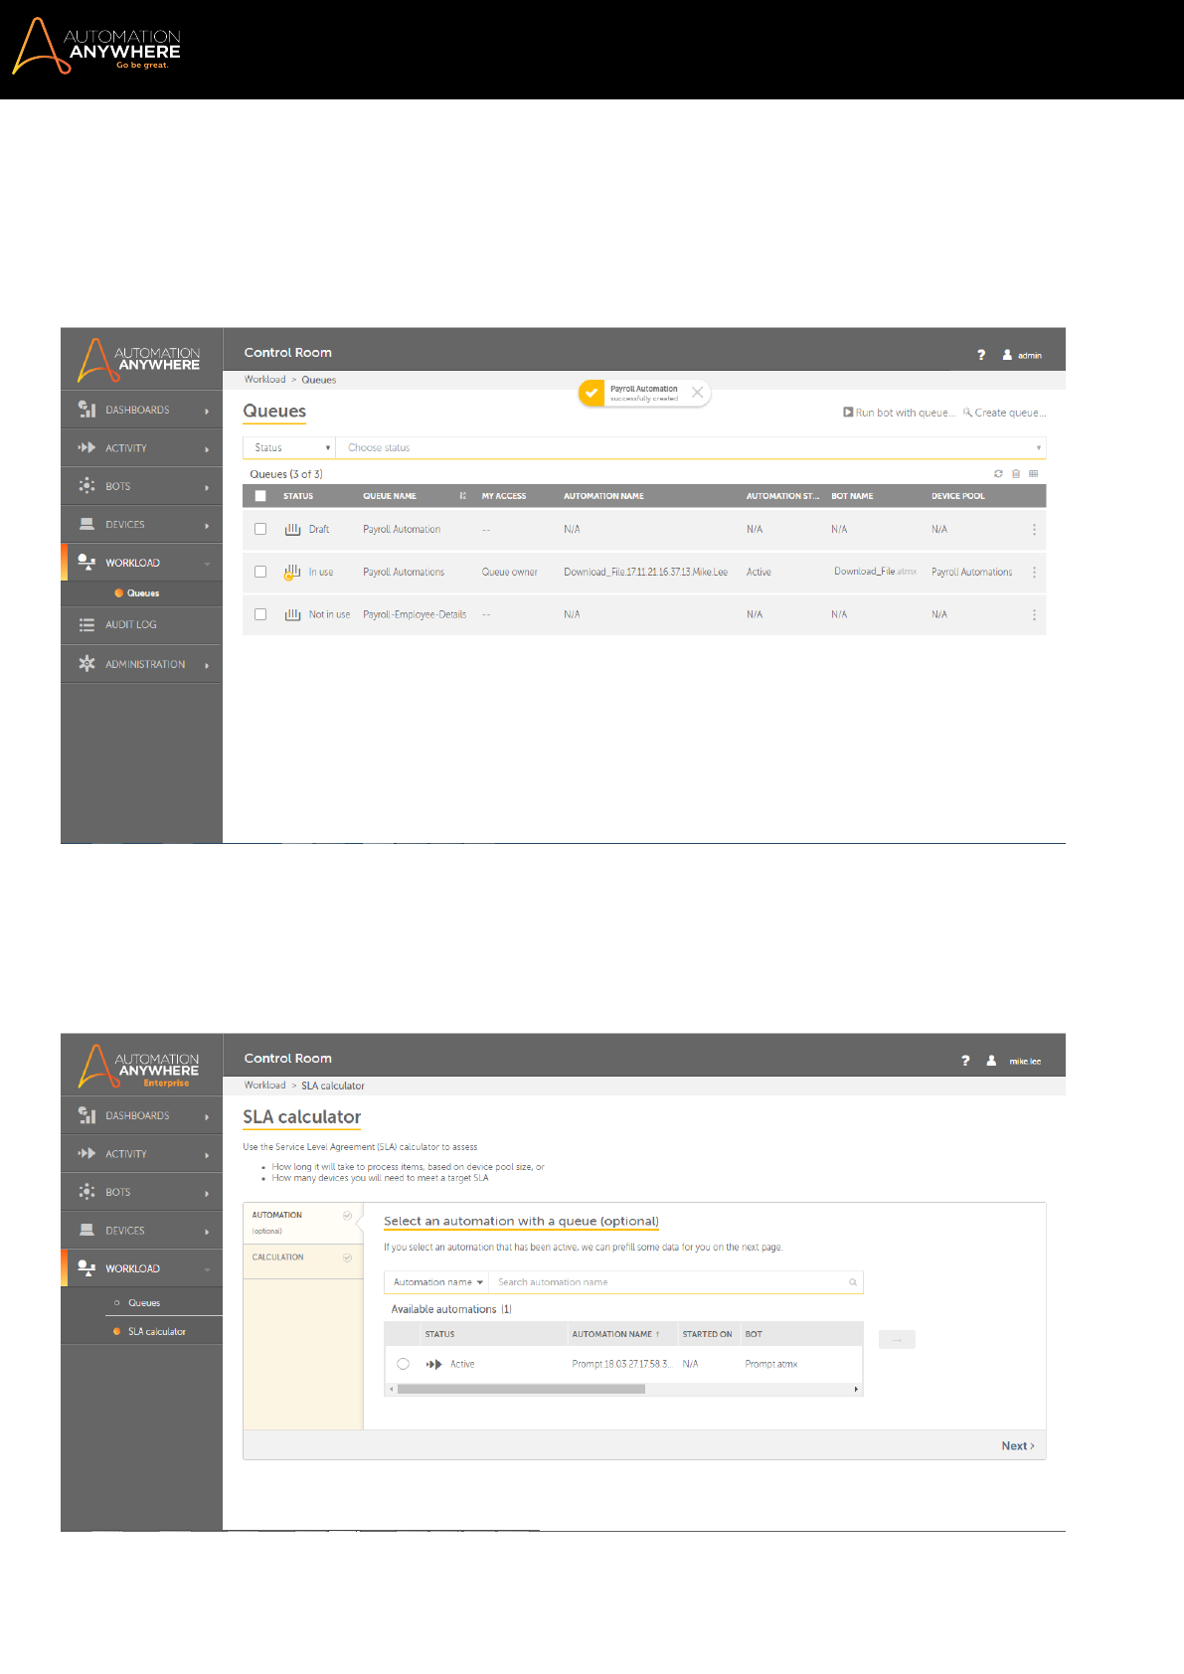Click 'Payroll-Employee-Details' queue name
The width and height of the screenshot is (1184, 1674).
(415, 615)
